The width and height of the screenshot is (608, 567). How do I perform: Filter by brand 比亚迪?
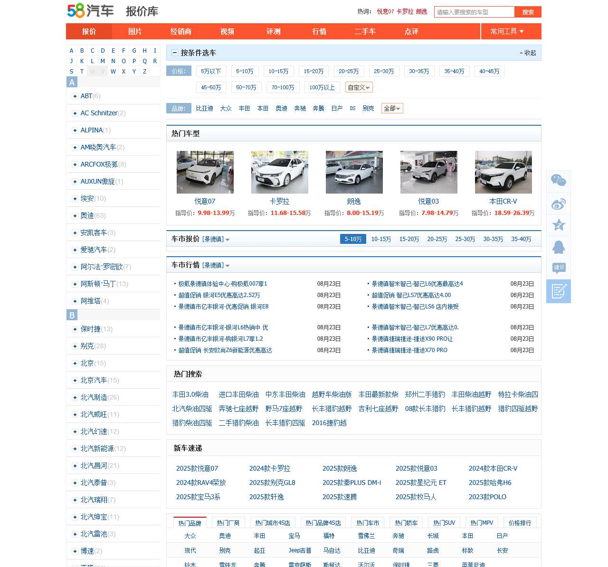click(x=204, y=109)
